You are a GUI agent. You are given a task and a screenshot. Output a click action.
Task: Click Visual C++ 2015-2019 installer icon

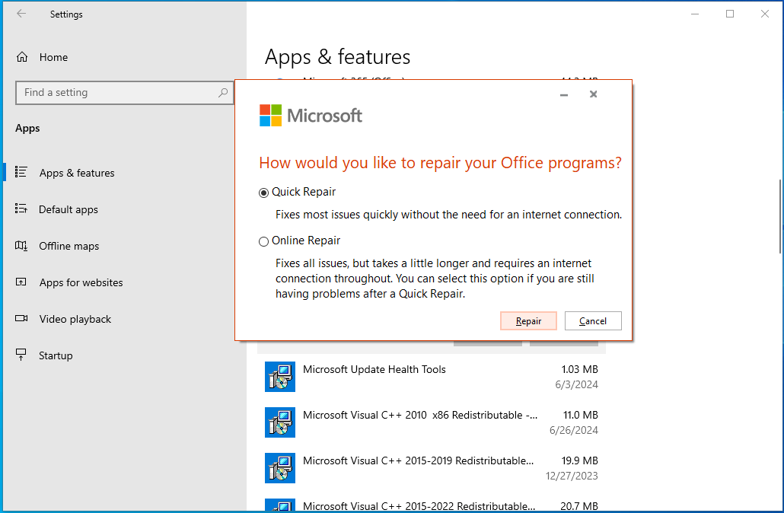tap(280, 468)
